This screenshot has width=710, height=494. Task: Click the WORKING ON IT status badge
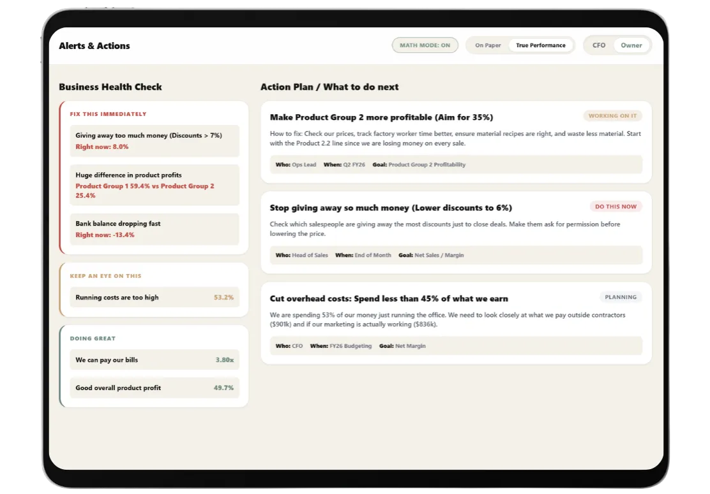612,116
